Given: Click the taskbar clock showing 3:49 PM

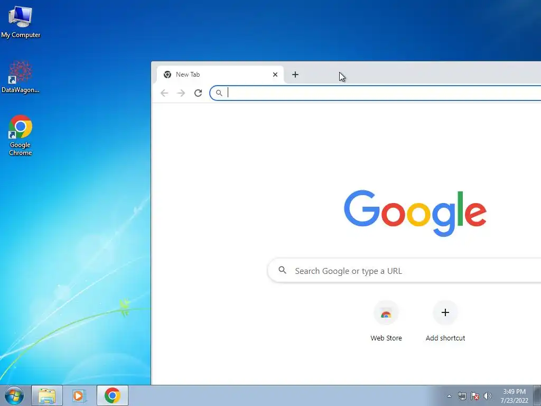Looking at the screenshot, I should (x=514, y=396).
